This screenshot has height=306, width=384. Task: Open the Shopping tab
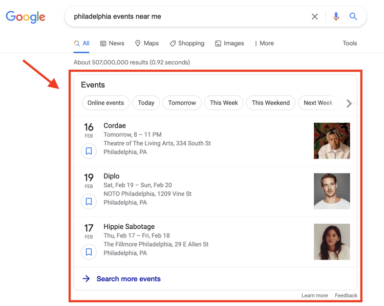(187, 43)
